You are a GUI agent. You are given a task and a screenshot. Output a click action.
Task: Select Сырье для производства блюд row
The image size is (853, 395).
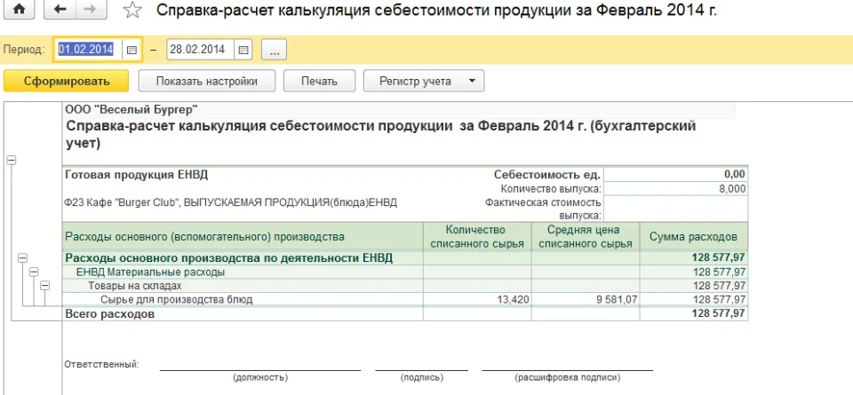[405, 299]
